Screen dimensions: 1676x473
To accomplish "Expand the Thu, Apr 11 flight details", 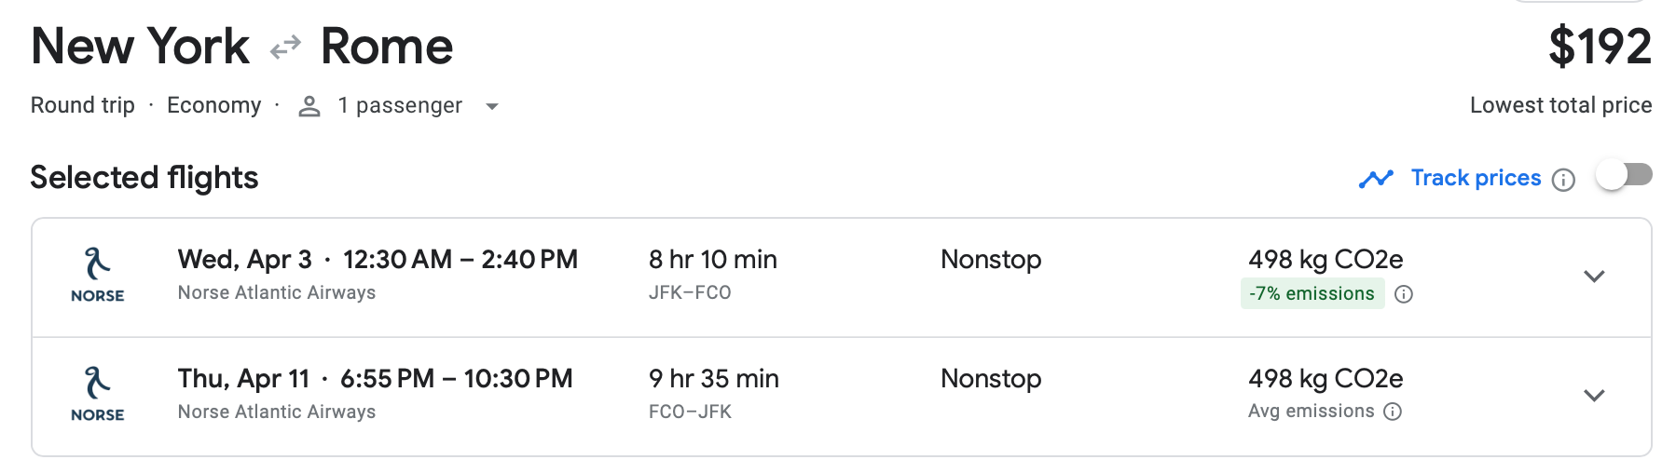I will point(1594,396).
